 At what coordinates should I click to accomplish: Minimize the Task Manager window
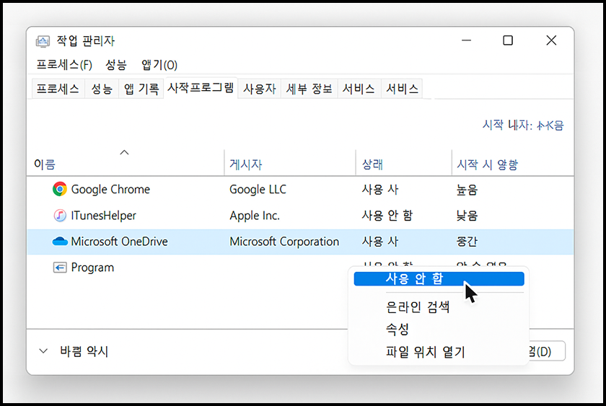pos(467,40)
